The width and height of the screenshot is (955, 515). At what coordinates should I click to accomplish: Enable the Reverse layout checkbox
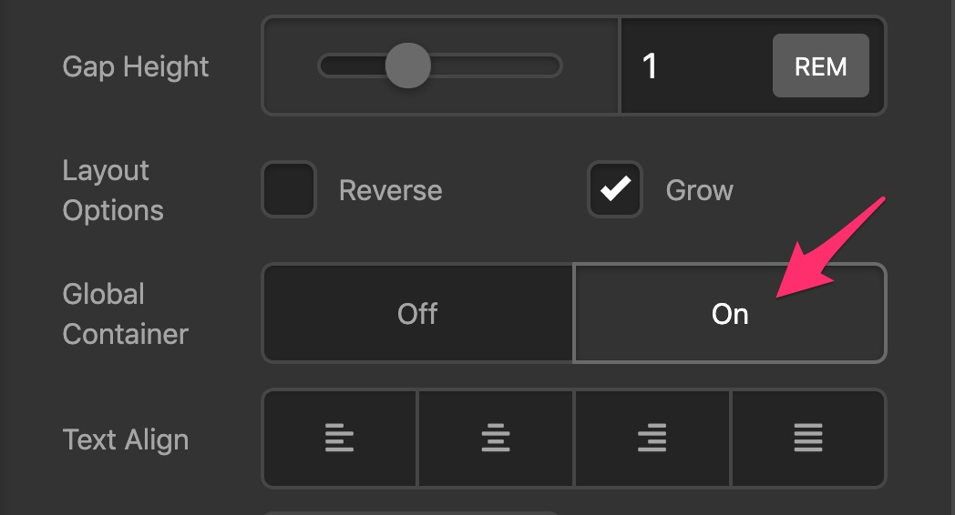(289, 189)
